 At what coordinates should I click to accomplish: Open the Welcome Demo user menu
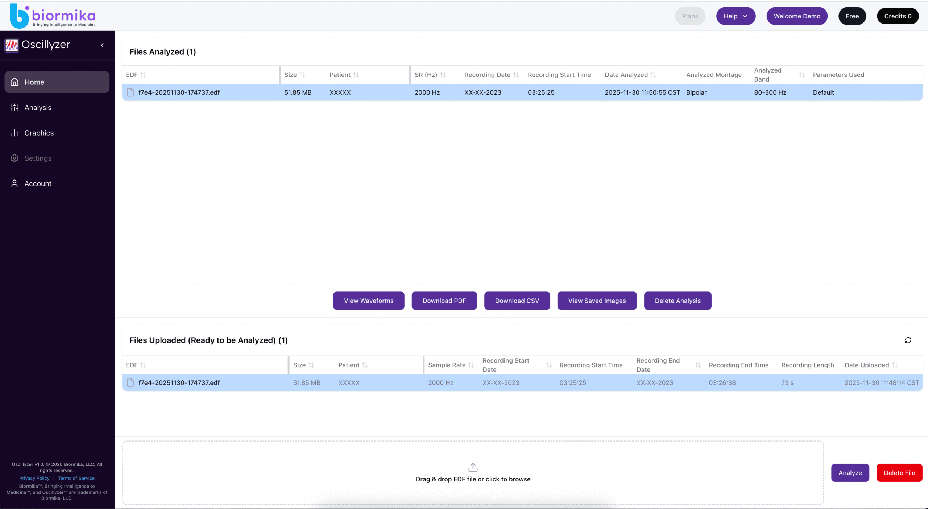[x=797, y=16]
